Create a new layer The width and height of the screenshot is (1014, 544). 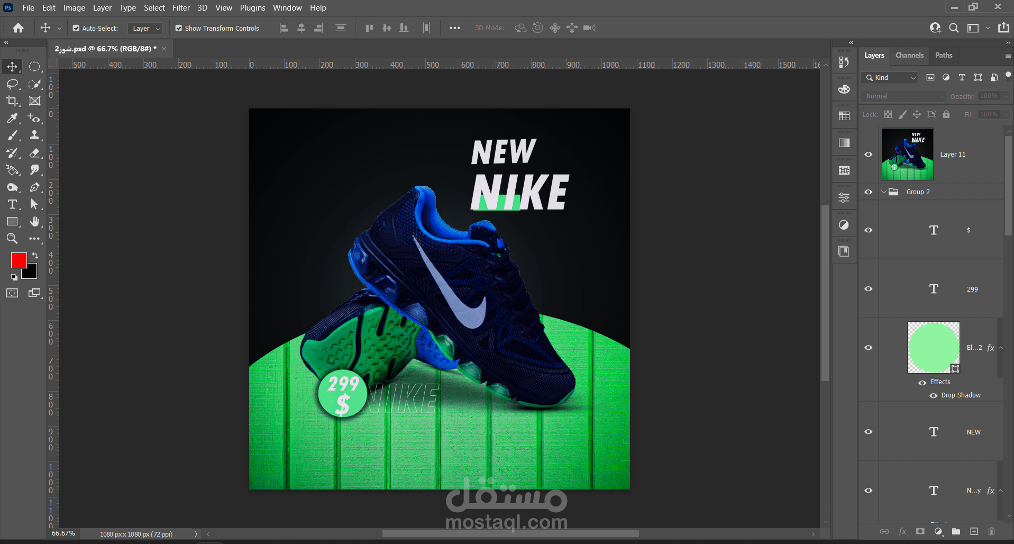click(x=974, y=531)
